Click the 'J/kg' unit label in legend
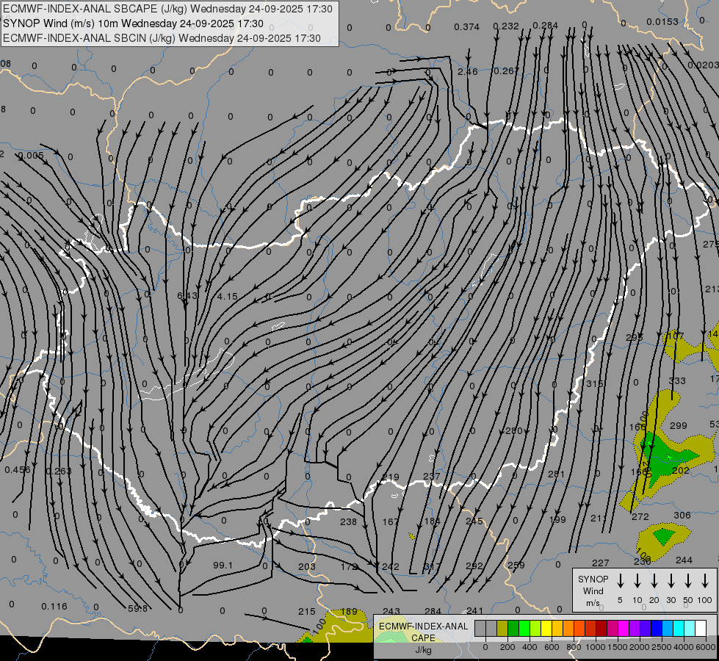This screenshot has width=719, height=661. point(423,650)
